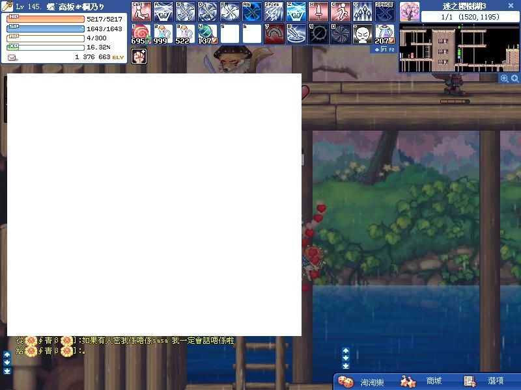Use the purple bottle item with 207 count
Screen dimensions: 521x390
[385, 34]
